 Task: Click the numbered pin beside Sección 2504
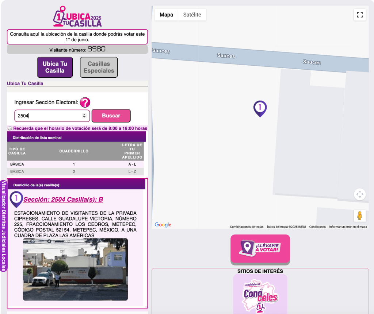(16, 199)
